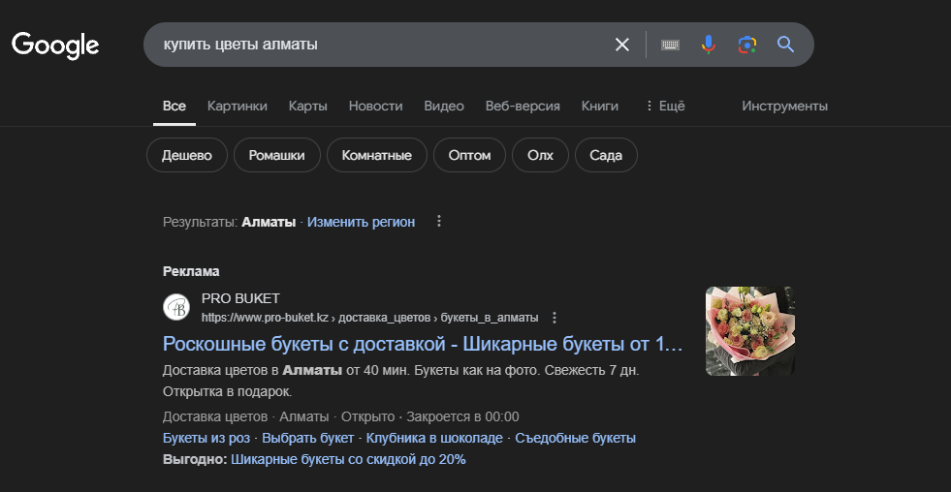Click the pro-buket.kz URL text
951x492 pixels.
pos(369,318)
